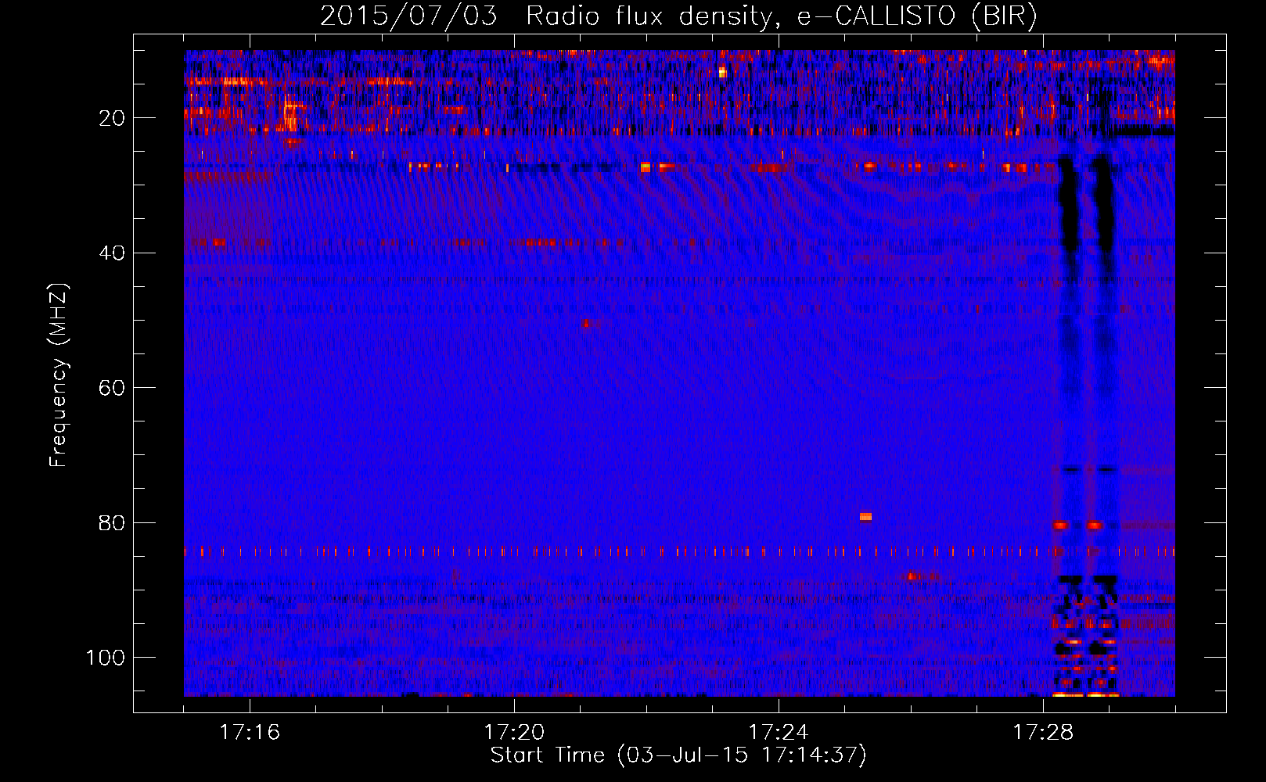The width and height of the screenshot is (1266, 782).
Task: Select the 40 MHz frequency tick label
Action: (112, 253)
